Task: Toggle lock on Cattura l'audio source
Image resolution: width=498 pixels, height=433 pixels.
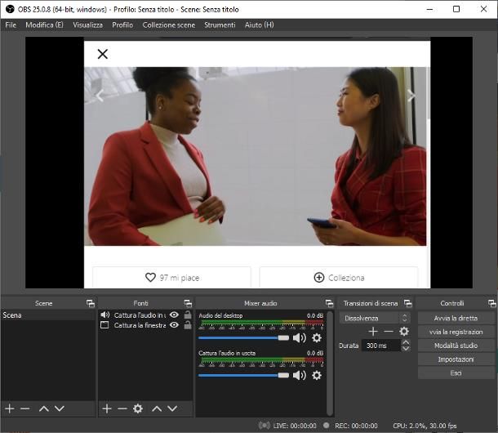Action: 188,315
